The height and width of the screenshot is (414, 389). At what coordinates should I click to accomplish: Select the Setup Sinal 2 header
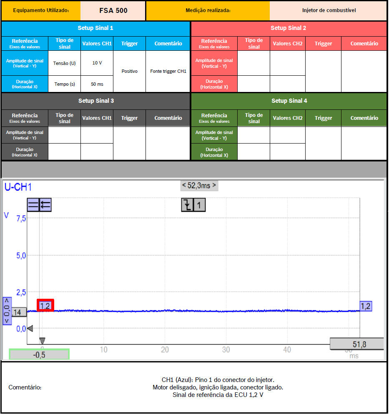[x=289, y=28]
